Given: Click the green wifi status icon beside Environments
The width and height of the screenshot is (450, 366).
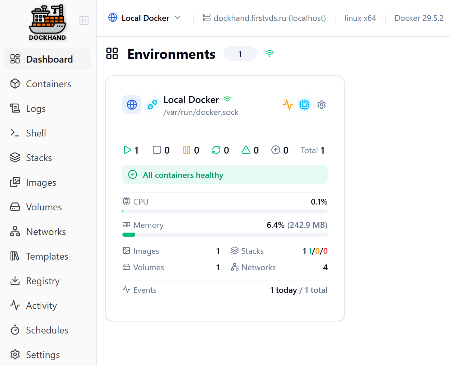Looking at the screenshot, I should (x=270, y=53).
